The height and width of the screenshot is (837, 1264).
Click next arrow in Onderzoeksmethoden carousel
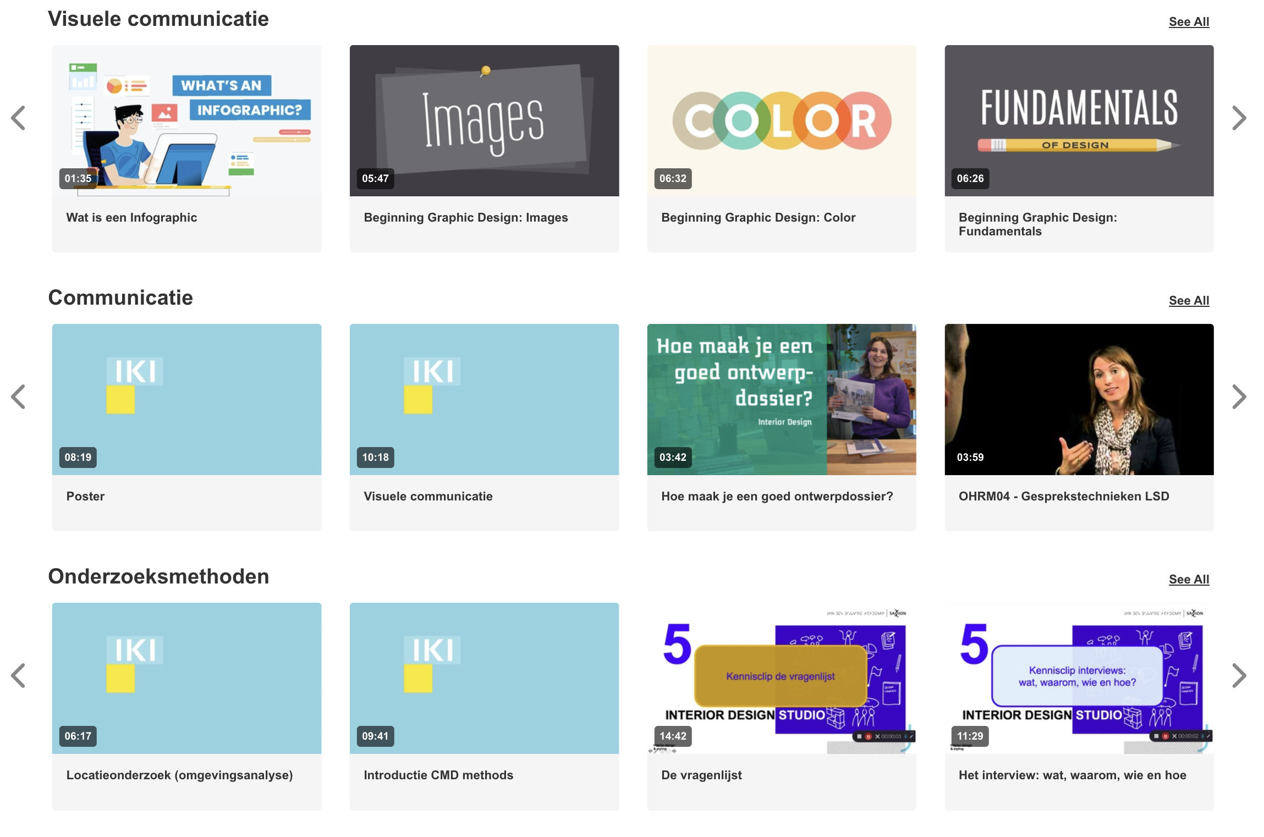tap(1239, 675)
